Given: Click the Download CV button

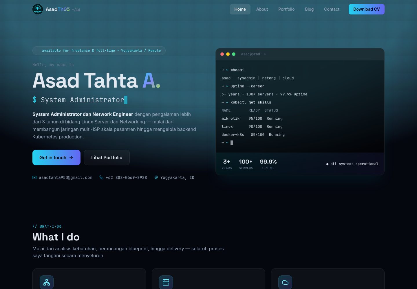Looking at the screenshot, I should 367,9.
